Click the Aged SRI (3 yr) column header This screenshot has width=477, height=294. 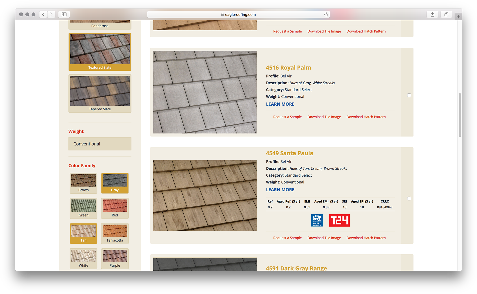coord(362,201)
